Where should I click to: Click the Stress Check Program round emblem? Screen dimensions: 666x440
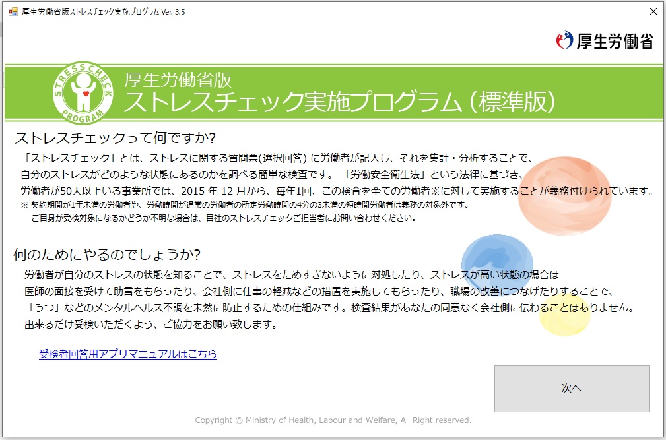pos(83,93)
